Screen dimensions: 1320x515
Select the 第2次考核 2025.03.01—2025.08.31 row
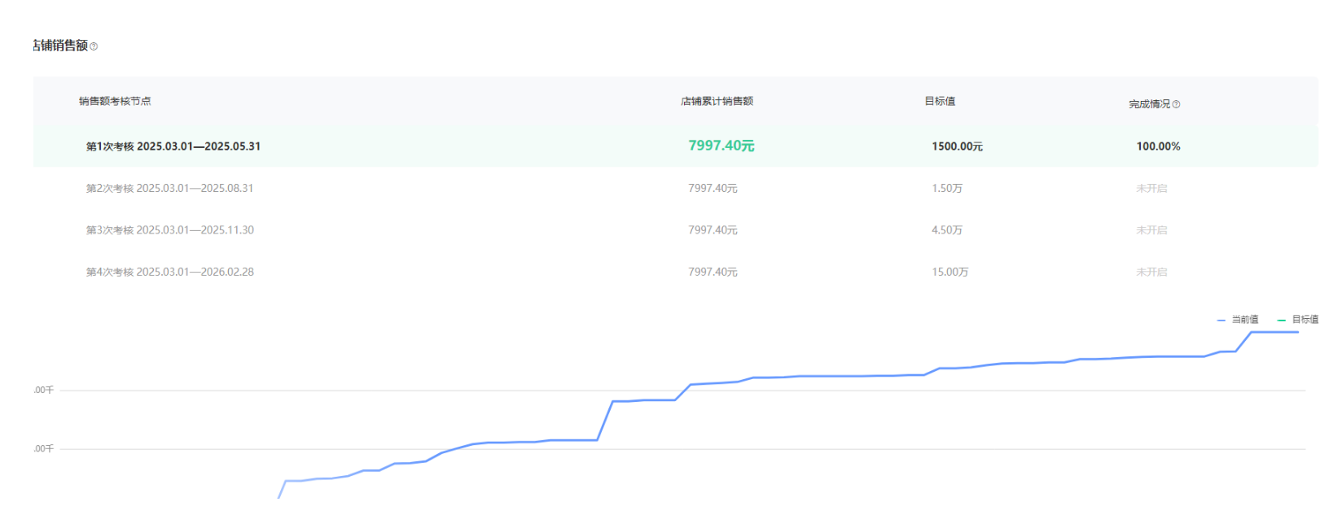click(x=169, y=188)
